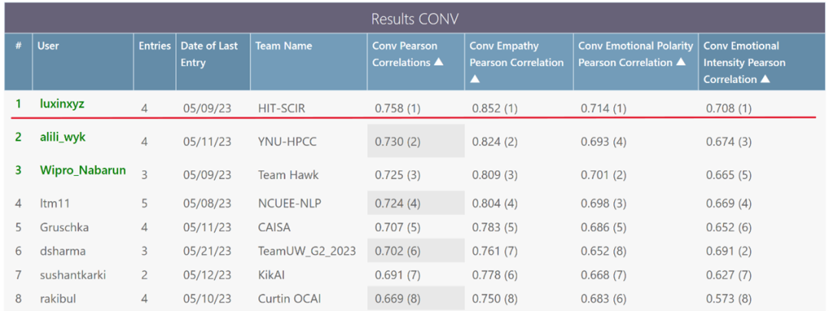Screen dimensions: 829x311
Task: Click Date of Last Entry header
Action: 210,54
